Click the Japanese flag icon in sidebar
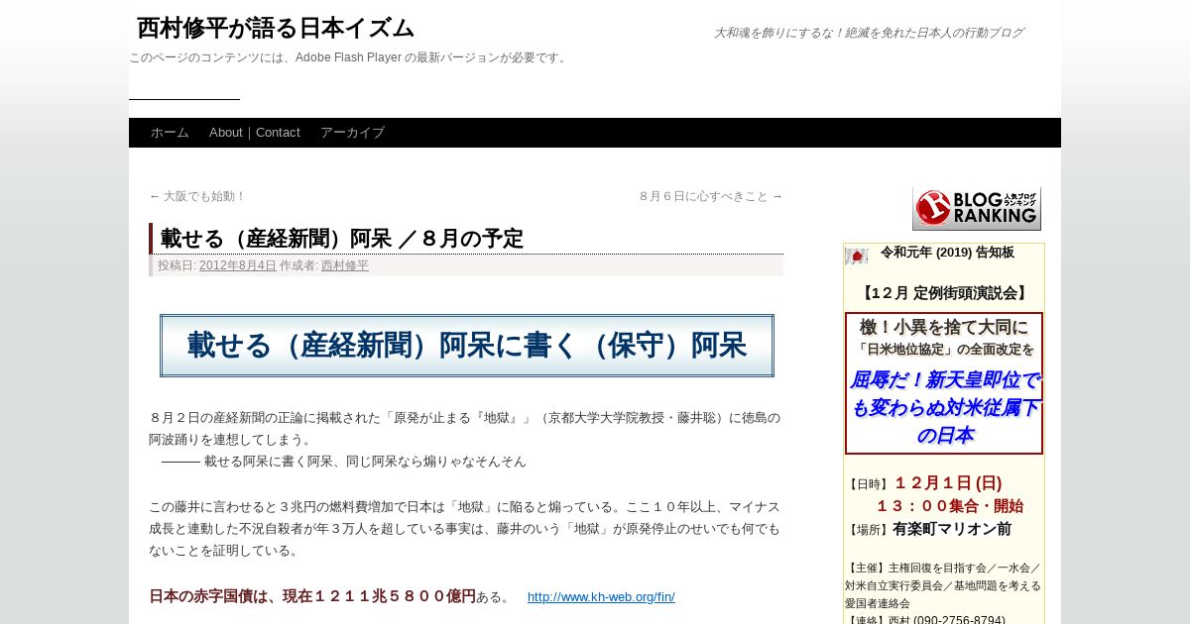This screenshot has height=624, width=1190. [856, 257]
